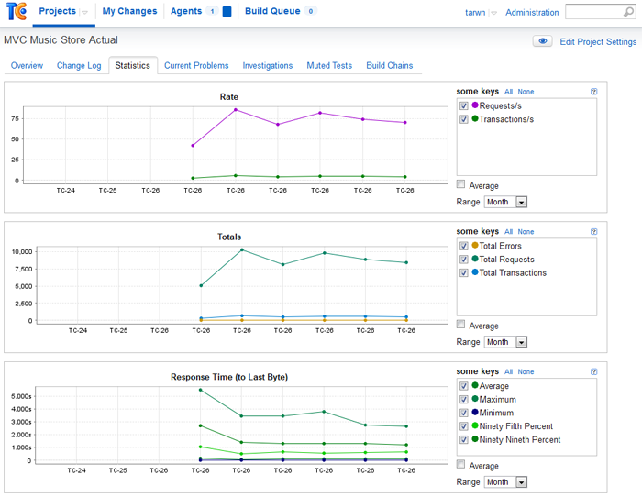Click the orange Total Errors color swatch
The height and width of the screenshot is (497, 642).
[x=475, y=245]
